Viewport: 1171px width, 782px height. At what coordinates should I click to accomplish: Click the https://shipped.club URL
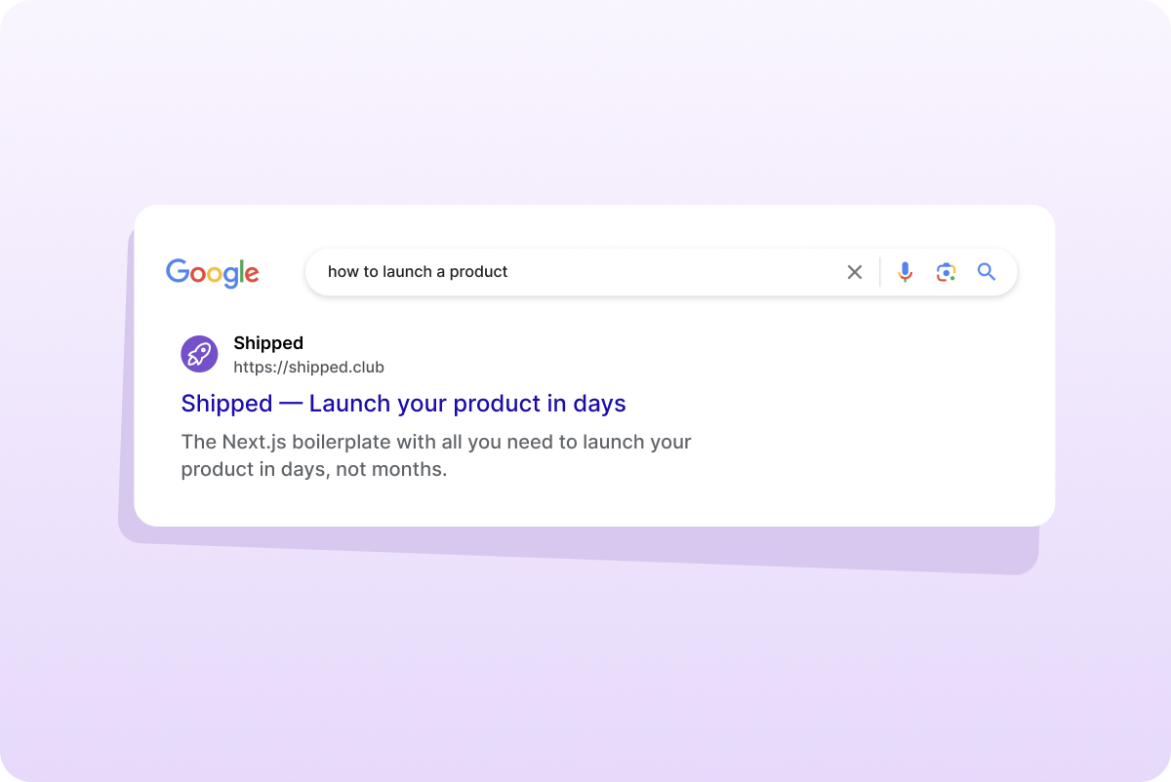(308, 368)
